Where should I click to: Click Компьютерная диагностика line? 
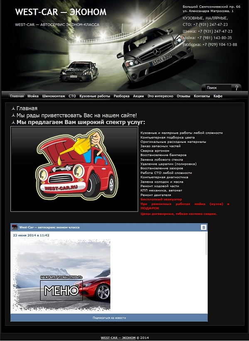(x=164, y=177)
